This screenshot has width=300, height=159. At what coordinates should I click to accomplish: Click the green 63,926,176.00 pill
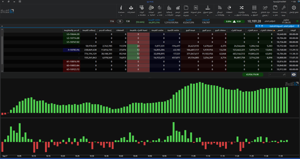pos(252,74)
